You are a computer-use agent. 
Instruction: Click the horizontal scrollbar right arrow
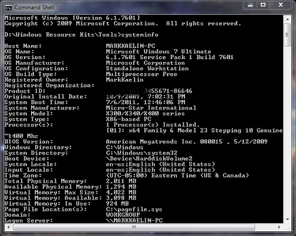[280, 227]
